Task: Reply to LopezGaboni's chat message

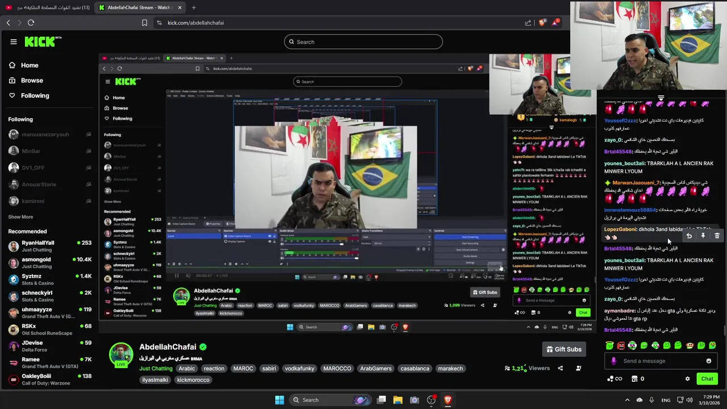Action: tap(689, 236)
